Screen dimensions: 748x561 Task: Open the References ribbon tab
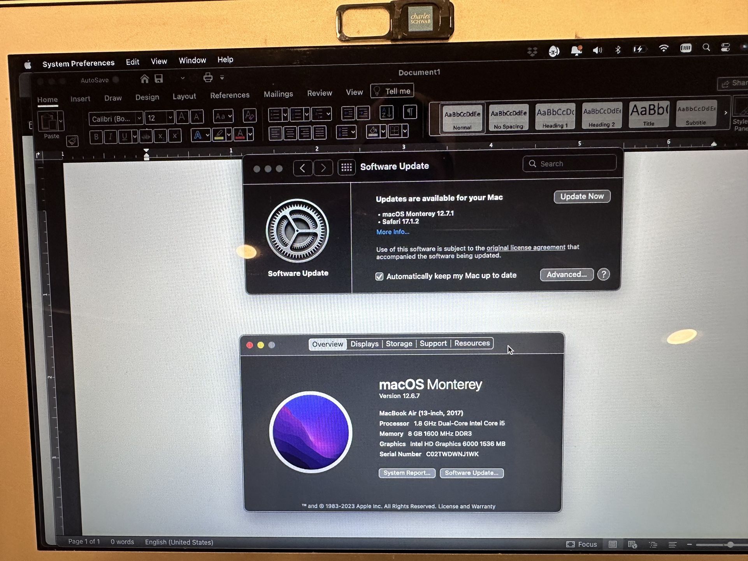click(x=230, y=95)
